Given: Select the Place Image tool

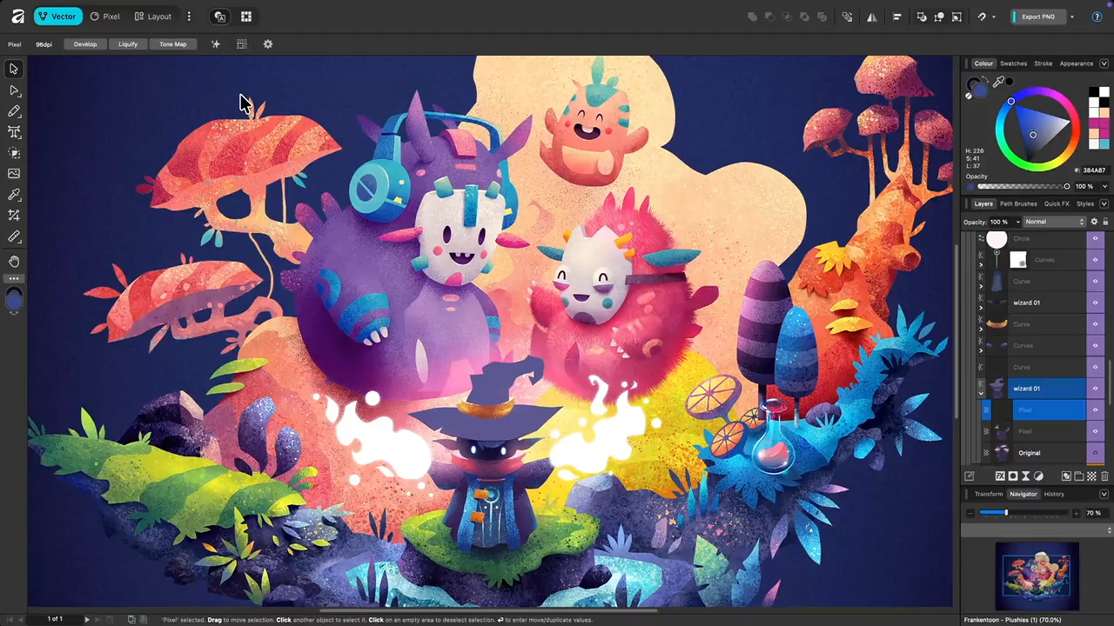Looking at the screenshot, I should pos(14,174).
